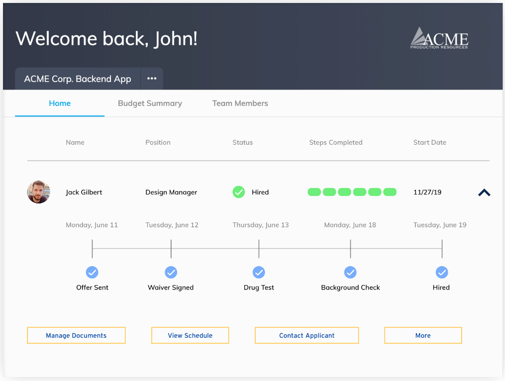The image size is (505, 381).
Task: Toggle the first Steps Completed segment
Action: [314, 192]
